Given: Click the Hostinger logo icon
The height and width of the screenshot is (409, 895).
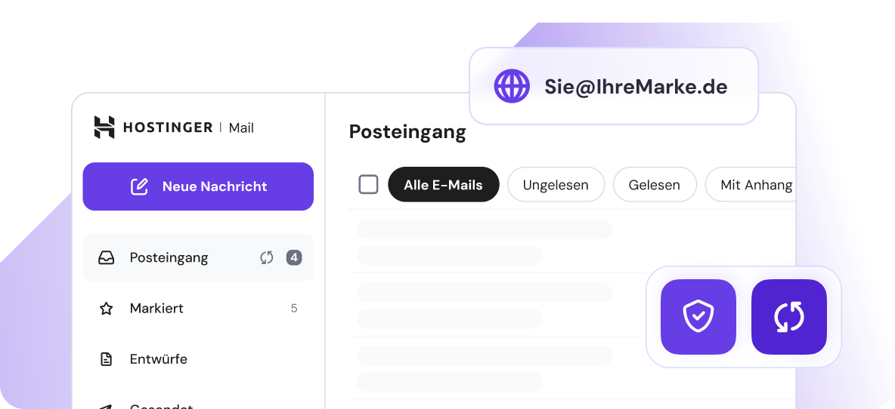Looking at the screenshot, I should (104, 127).
